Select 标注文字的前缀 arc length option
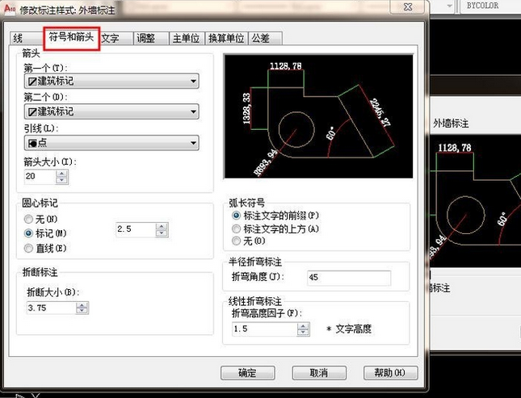 [x=236, y=216]
